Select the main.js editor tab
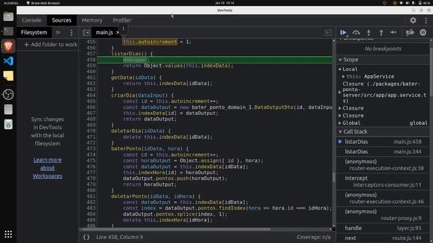 pos(104,32)
